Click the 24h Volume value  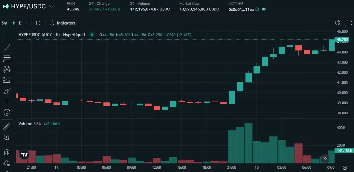point(150,9)
